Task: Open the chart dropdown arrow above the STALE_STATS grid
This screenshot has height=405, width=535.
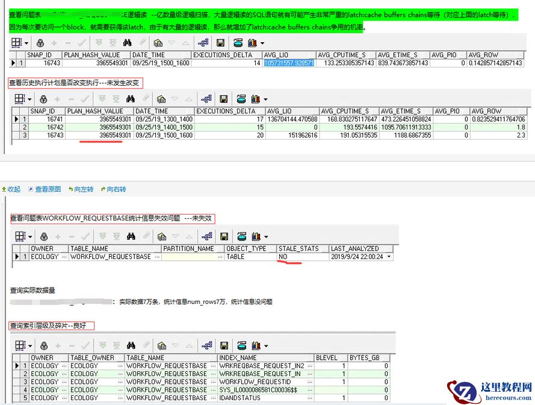Action: (x=266, y=237)
